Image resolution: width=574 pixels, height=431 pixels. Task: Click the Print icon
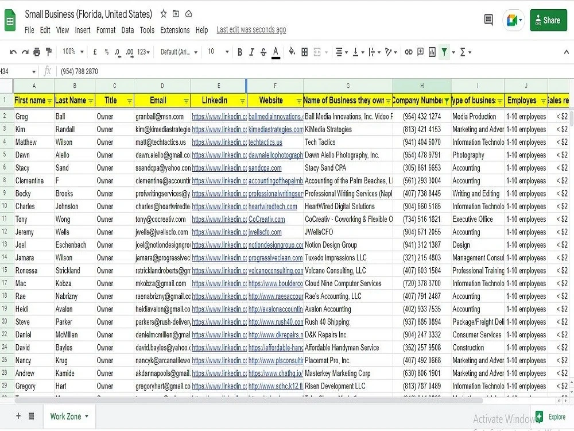point(37,52)
